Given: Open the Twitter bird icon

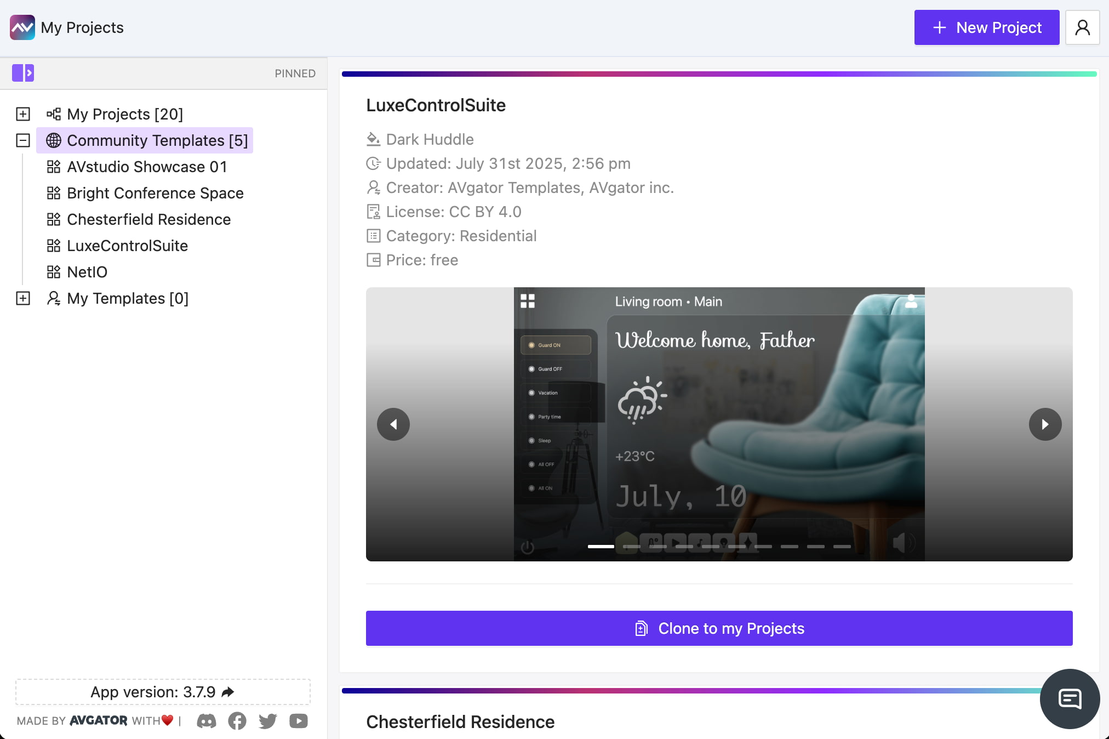Looking at the screenshot, I should coord(268,721).
